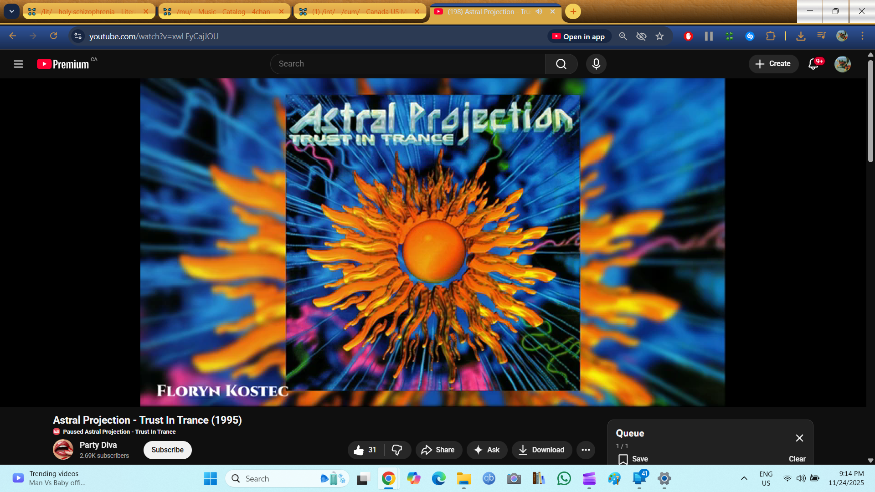Clear the playback queue

point(797,459)
